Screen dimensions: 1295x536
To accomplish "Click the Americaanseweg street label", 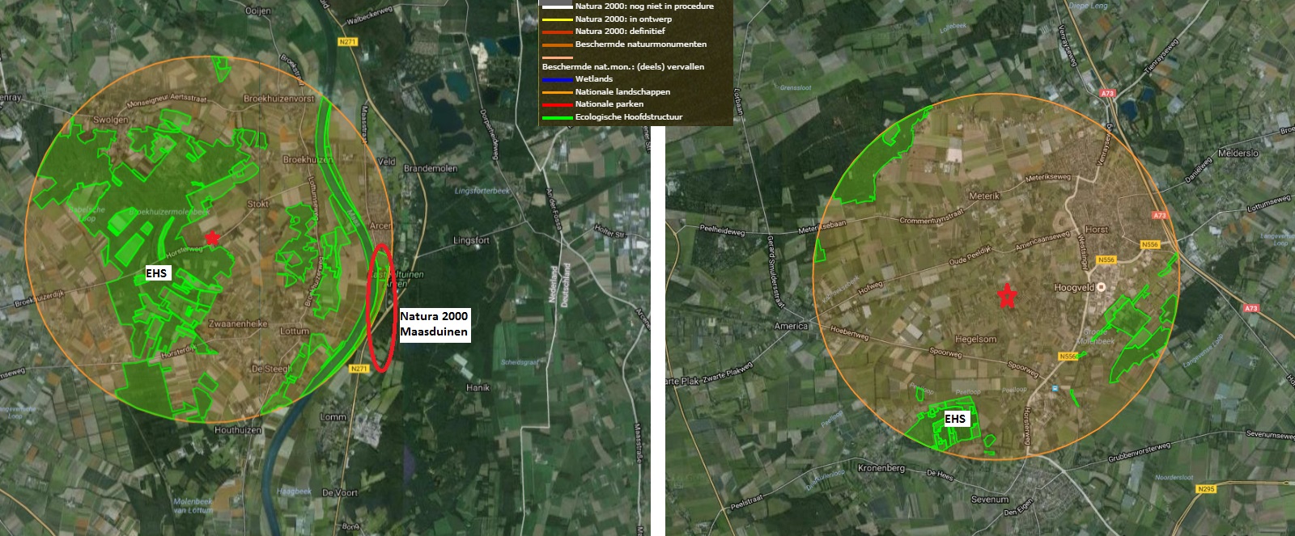I will 1042,239.
